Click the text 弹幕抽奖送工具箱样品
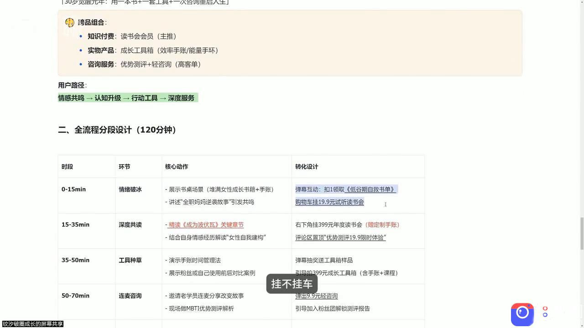The image size is (584, 328). (x=324, y=260)
